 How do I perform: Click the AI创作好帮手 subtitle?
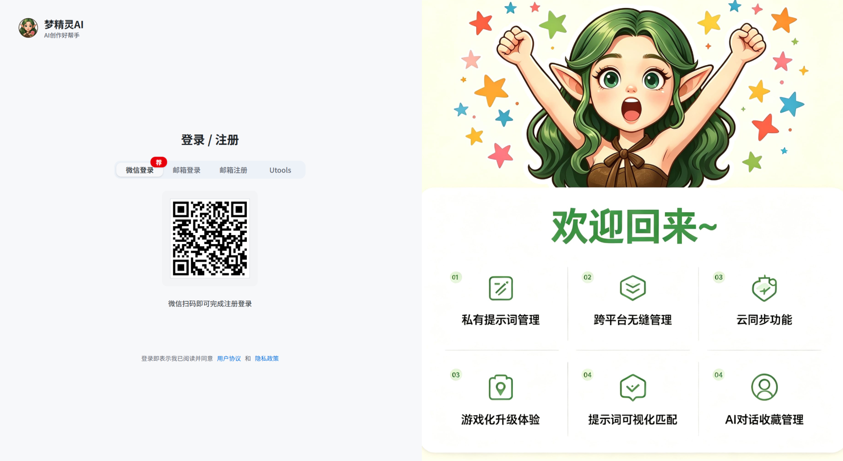coord(62,36)
